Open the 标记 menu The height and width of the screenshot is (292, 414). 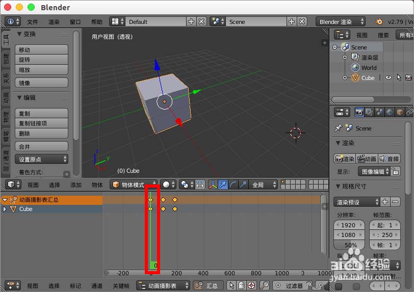click(75, 286)
